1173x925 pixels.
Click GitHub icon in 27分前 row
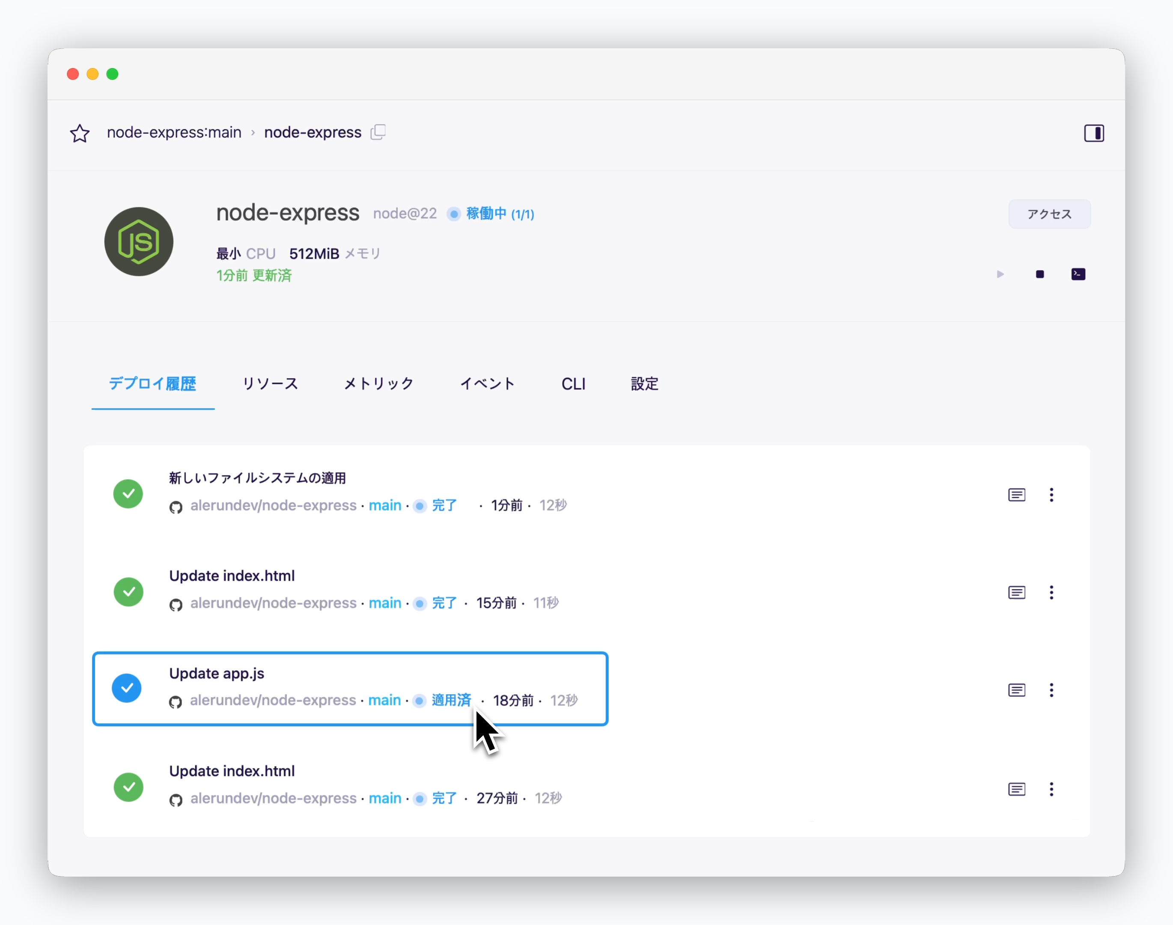176,800
